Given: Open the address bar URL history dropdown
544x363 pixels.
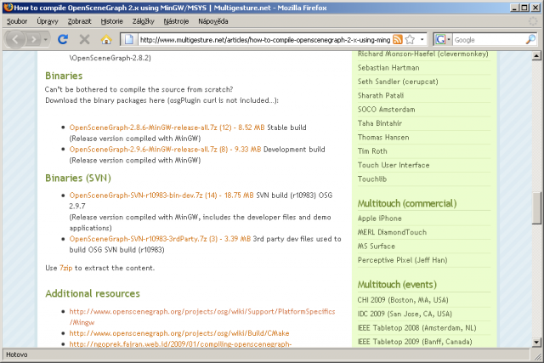Looking at the screenshot, I should point(422,40).
